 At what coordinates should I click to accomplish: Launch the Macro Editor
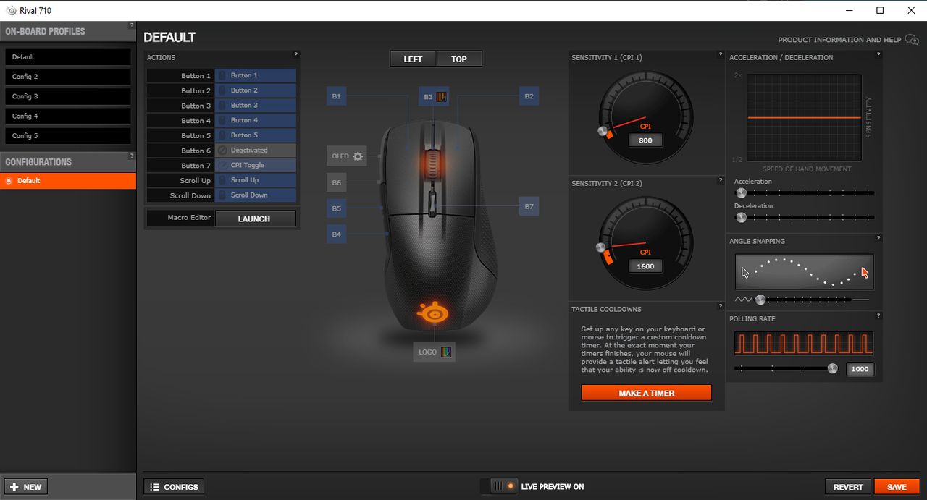point(255,219)
